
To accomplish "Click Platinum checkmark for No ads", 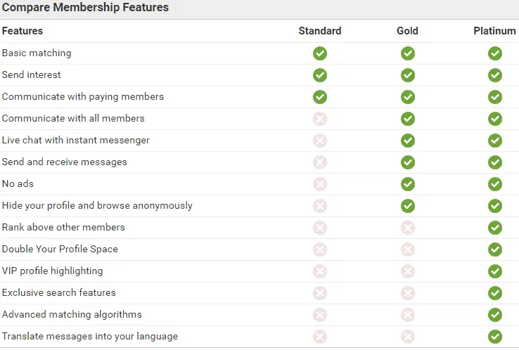I will tap(495, 184).
